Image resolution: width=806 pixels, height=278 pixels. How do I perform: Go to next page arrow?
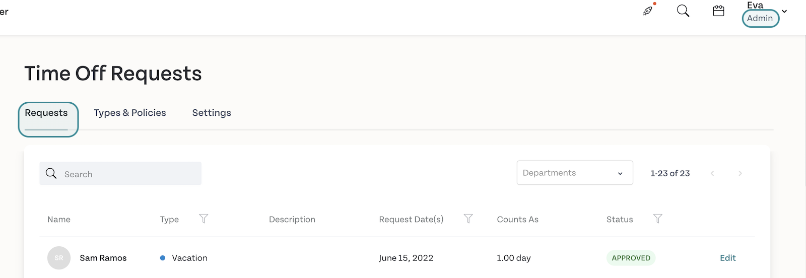tap(740, 173)
